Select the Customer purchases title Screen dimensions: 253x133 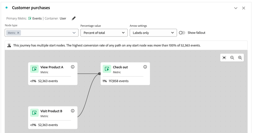coord(31,8)
